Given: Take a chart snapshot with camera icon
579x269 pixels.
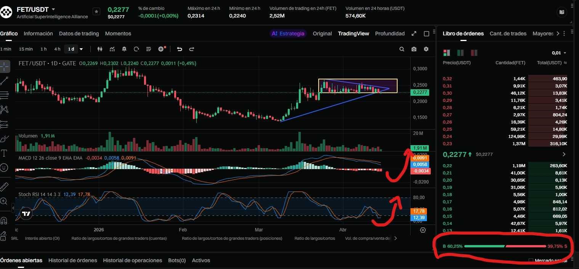Looking at the screenshot, I should coord(414,49).
